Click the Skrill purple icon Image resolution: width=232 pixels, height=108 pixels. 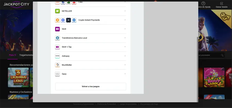pos(57,29)
